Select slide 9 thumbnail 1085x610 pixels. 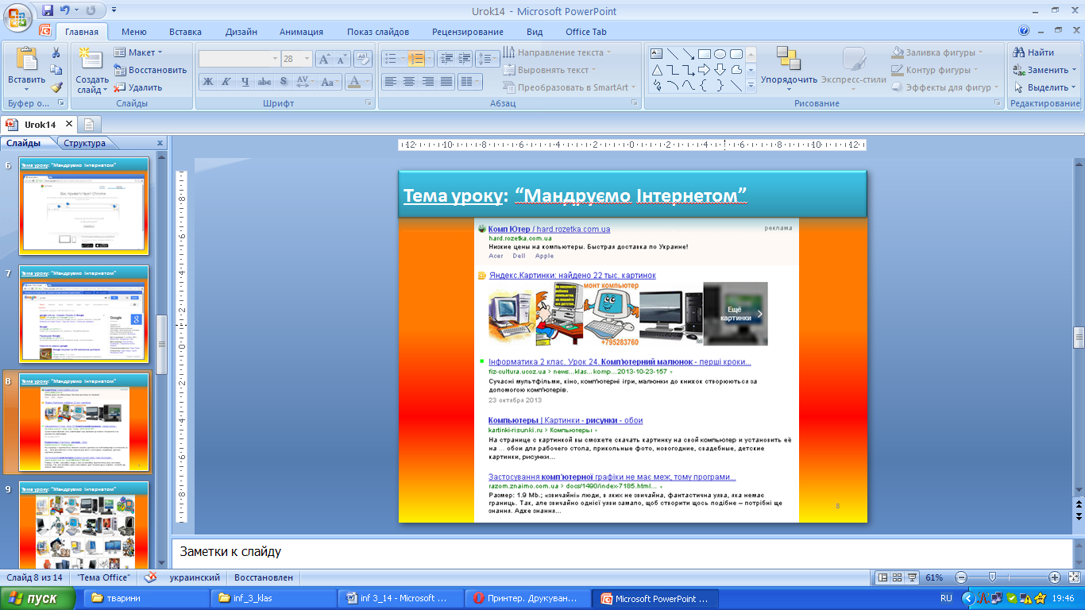(x=83, y=526)
